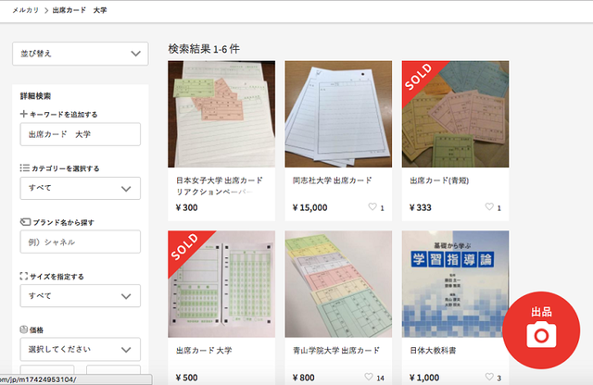Viewport: 593px width, 385px height.
Task: Click the 青山学院大学 出席カード title text
Action: pos(336,351)
